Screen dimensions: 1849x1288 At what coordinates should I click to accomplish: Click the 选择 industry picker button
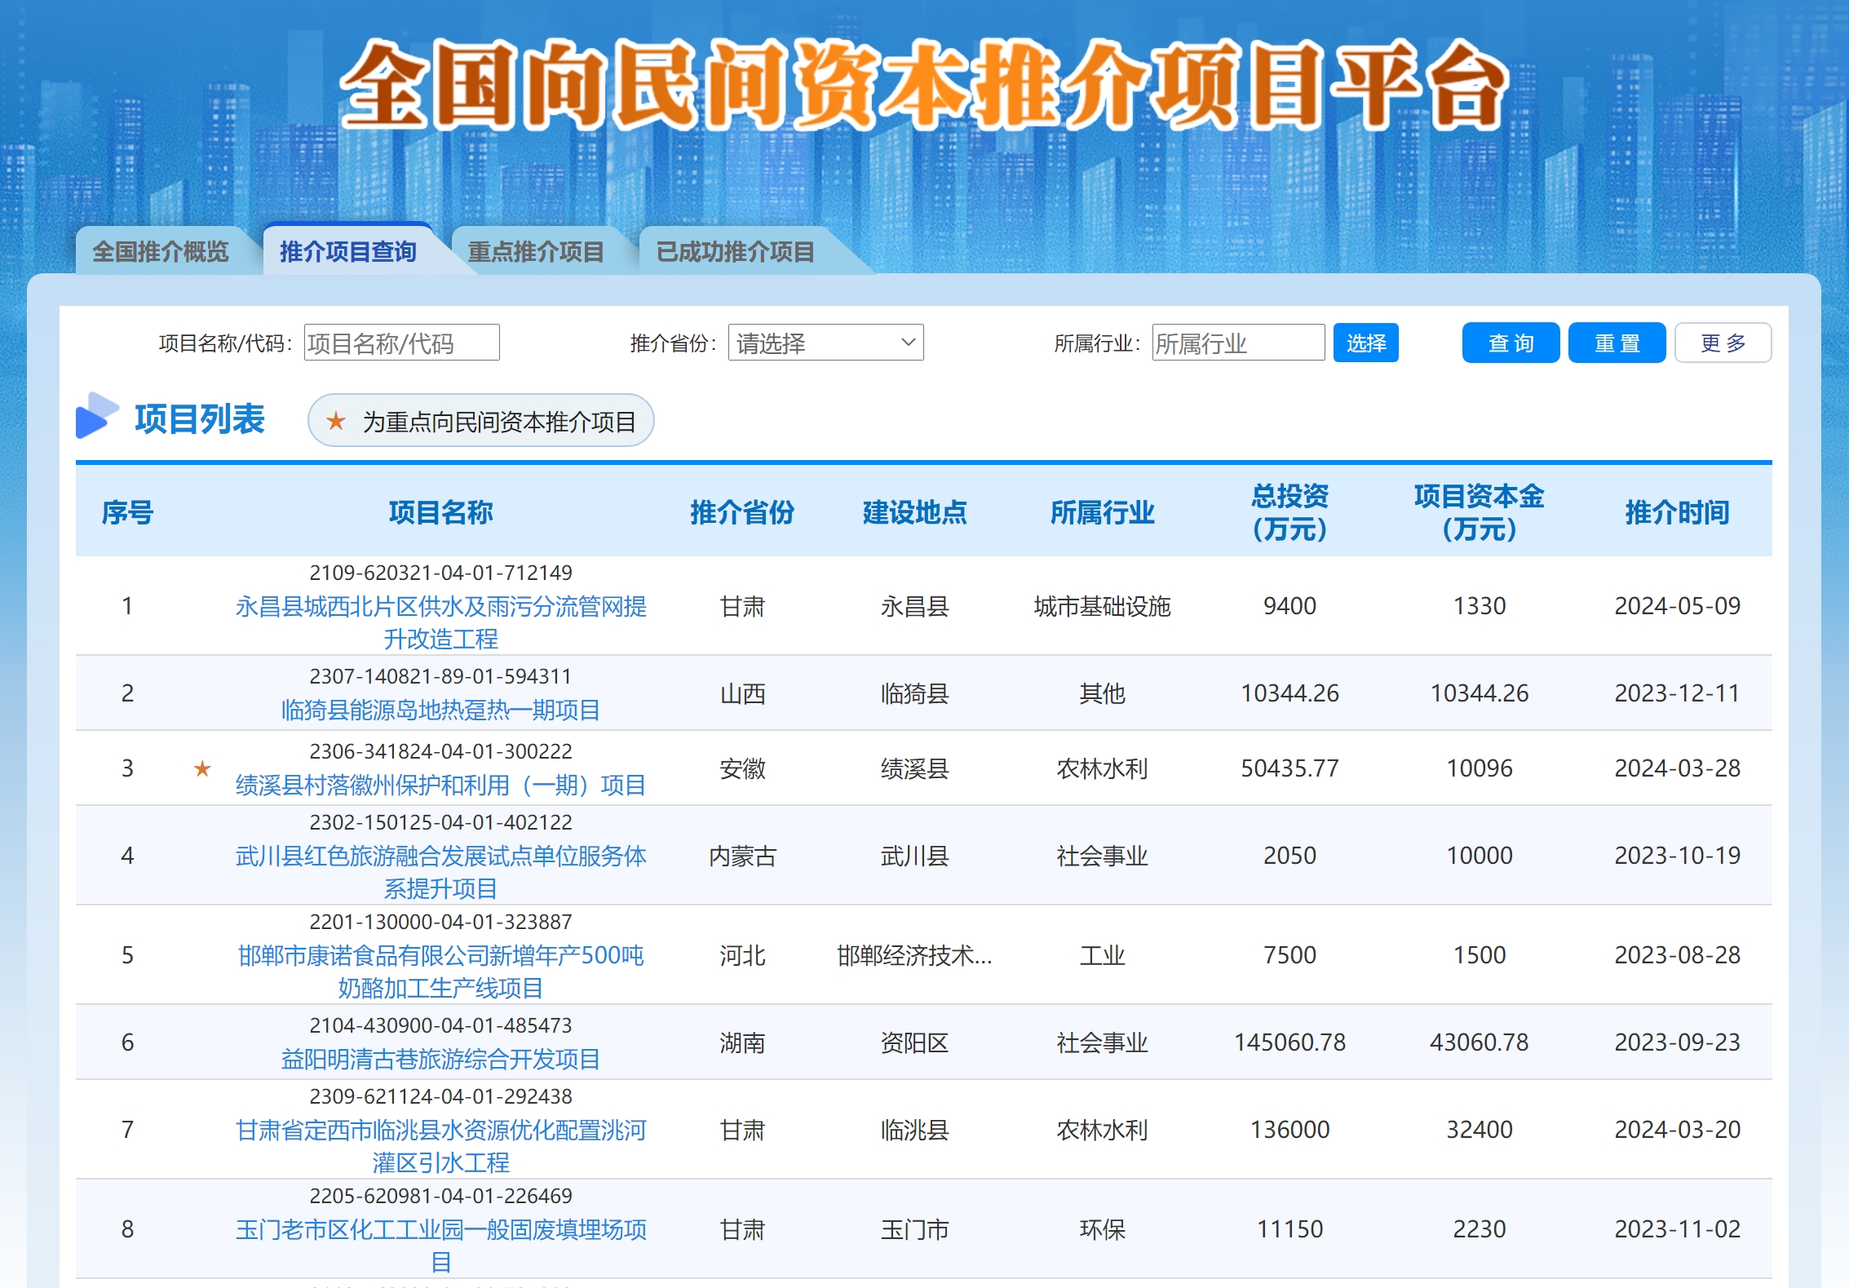point(1365,343)
